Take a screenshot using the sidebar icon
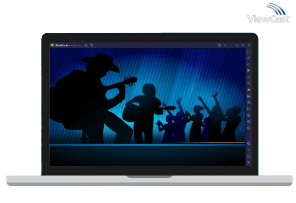The height and width of the screenshot is (203, 296). [x=249, y=102]
